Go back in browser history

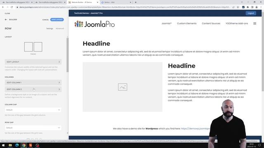3,7
